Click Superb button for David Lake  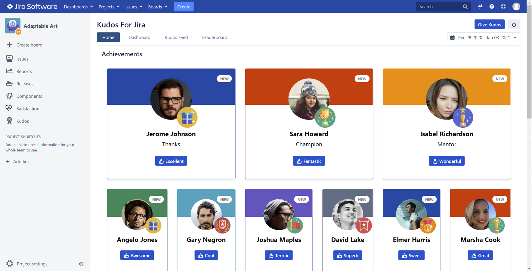click(x=348, y=255)
